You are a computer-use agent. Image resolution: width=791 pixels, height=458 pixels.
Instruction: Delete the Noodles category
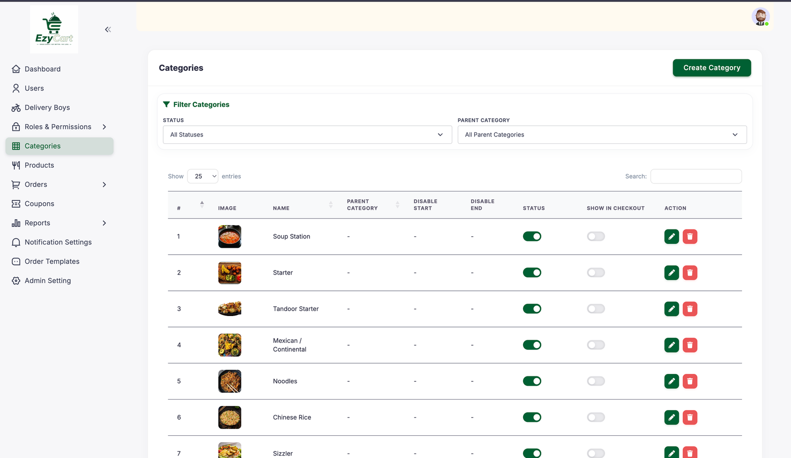[x=690, y=381]
